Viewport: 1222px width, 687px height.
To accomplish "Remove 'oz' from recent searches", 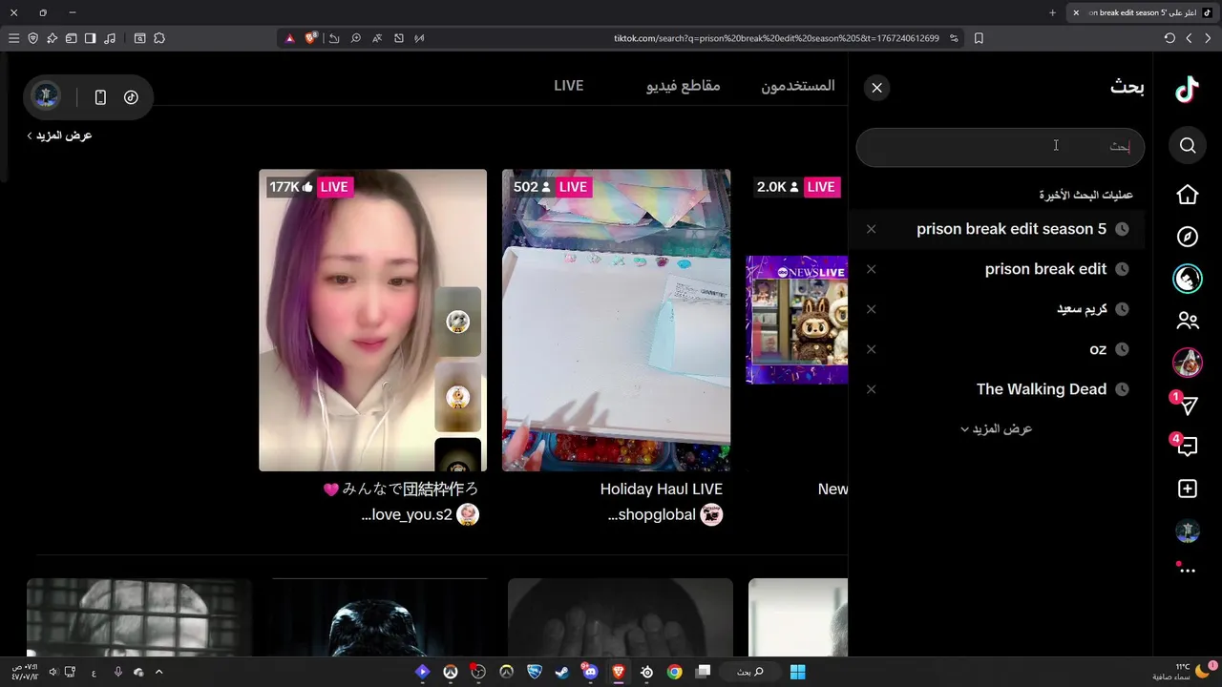I will click(871, 349).
